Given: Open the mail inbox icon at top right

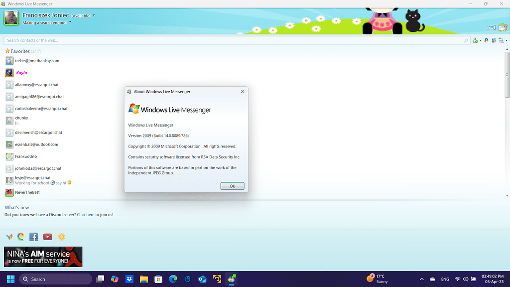Looking at the screenshot, I should click(x=502, y=27).
